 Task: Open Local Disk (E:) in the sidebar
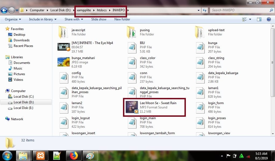23,108
